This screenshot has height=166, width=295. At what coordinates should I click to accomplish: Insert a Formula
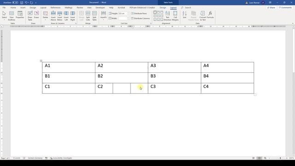(210, 15)
